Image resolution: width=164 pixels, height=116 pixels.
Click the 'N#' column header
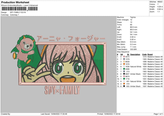(122, 54)
